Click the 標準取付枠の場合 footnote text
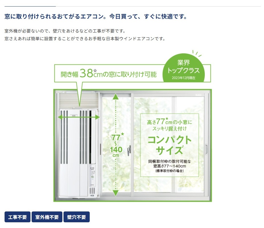The image size is (264, 228). 169,171
